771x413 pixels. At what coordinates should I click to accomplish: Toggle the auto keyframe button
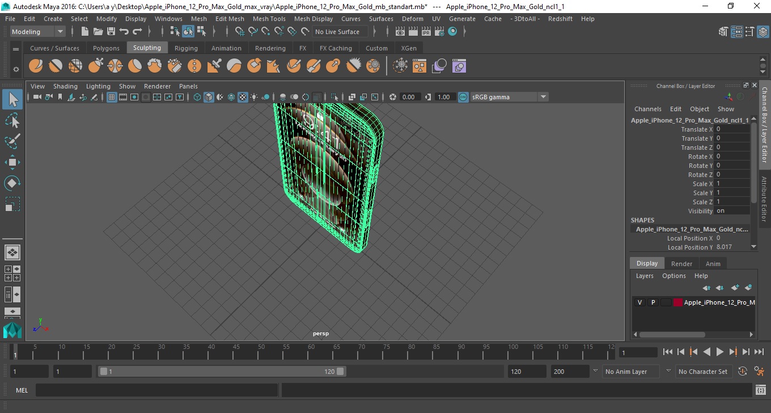pyautogui.click(x=743, y=372)
